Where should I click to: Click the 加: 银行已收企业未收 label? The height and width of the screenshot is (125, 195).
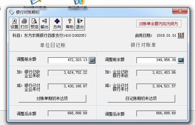click(28, 74)
